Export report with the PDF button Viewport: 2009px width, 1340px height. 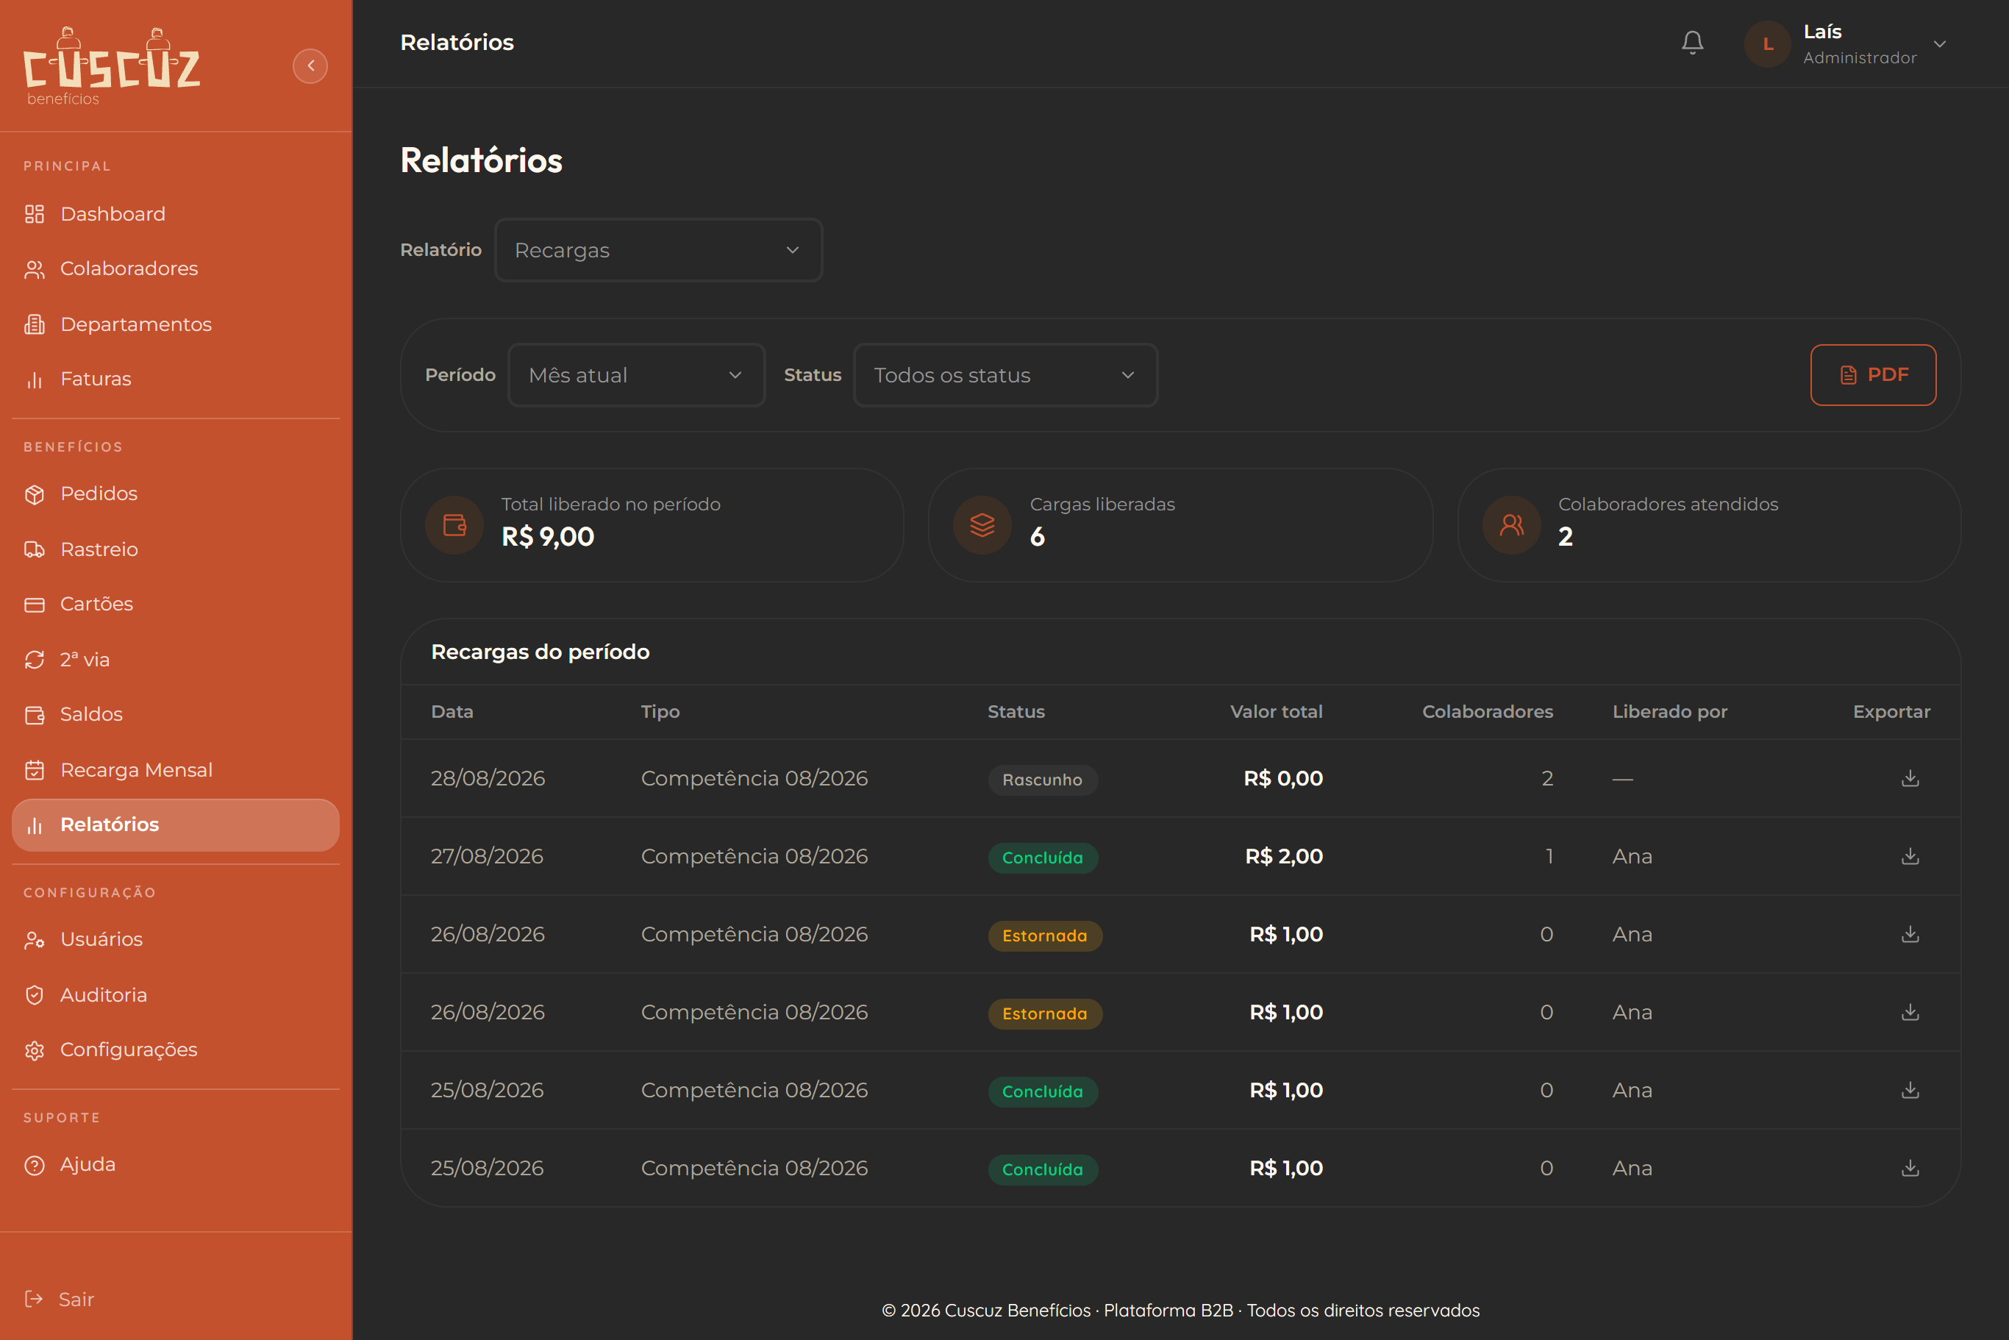1873,375
